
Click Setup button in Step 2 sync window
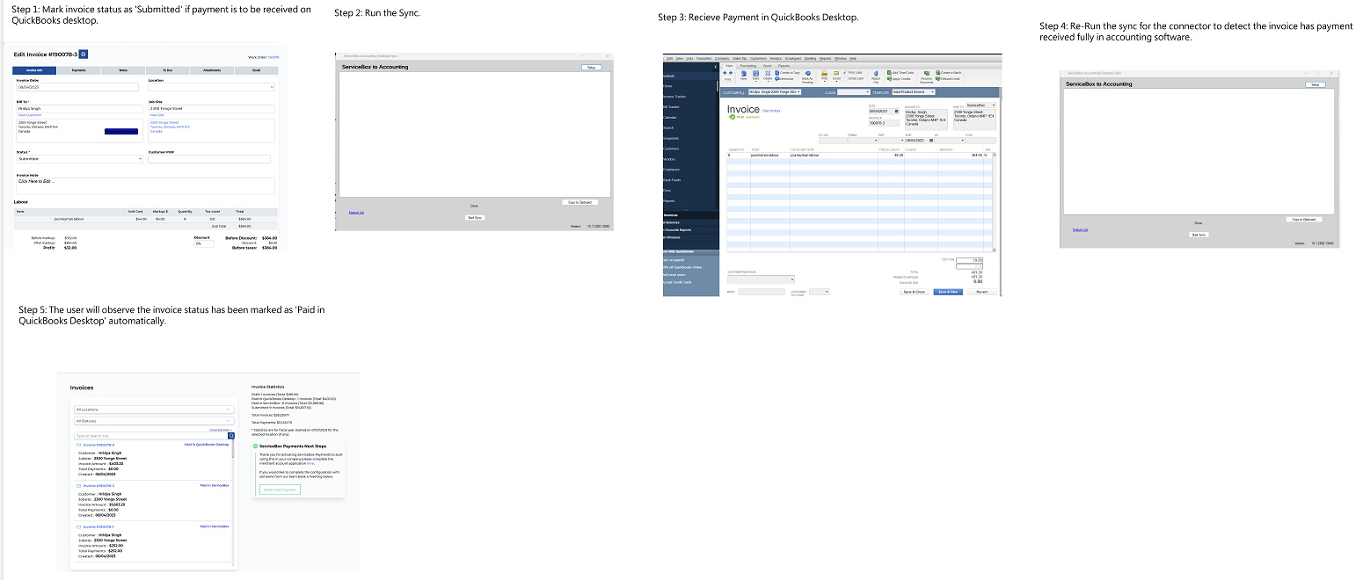592,67
